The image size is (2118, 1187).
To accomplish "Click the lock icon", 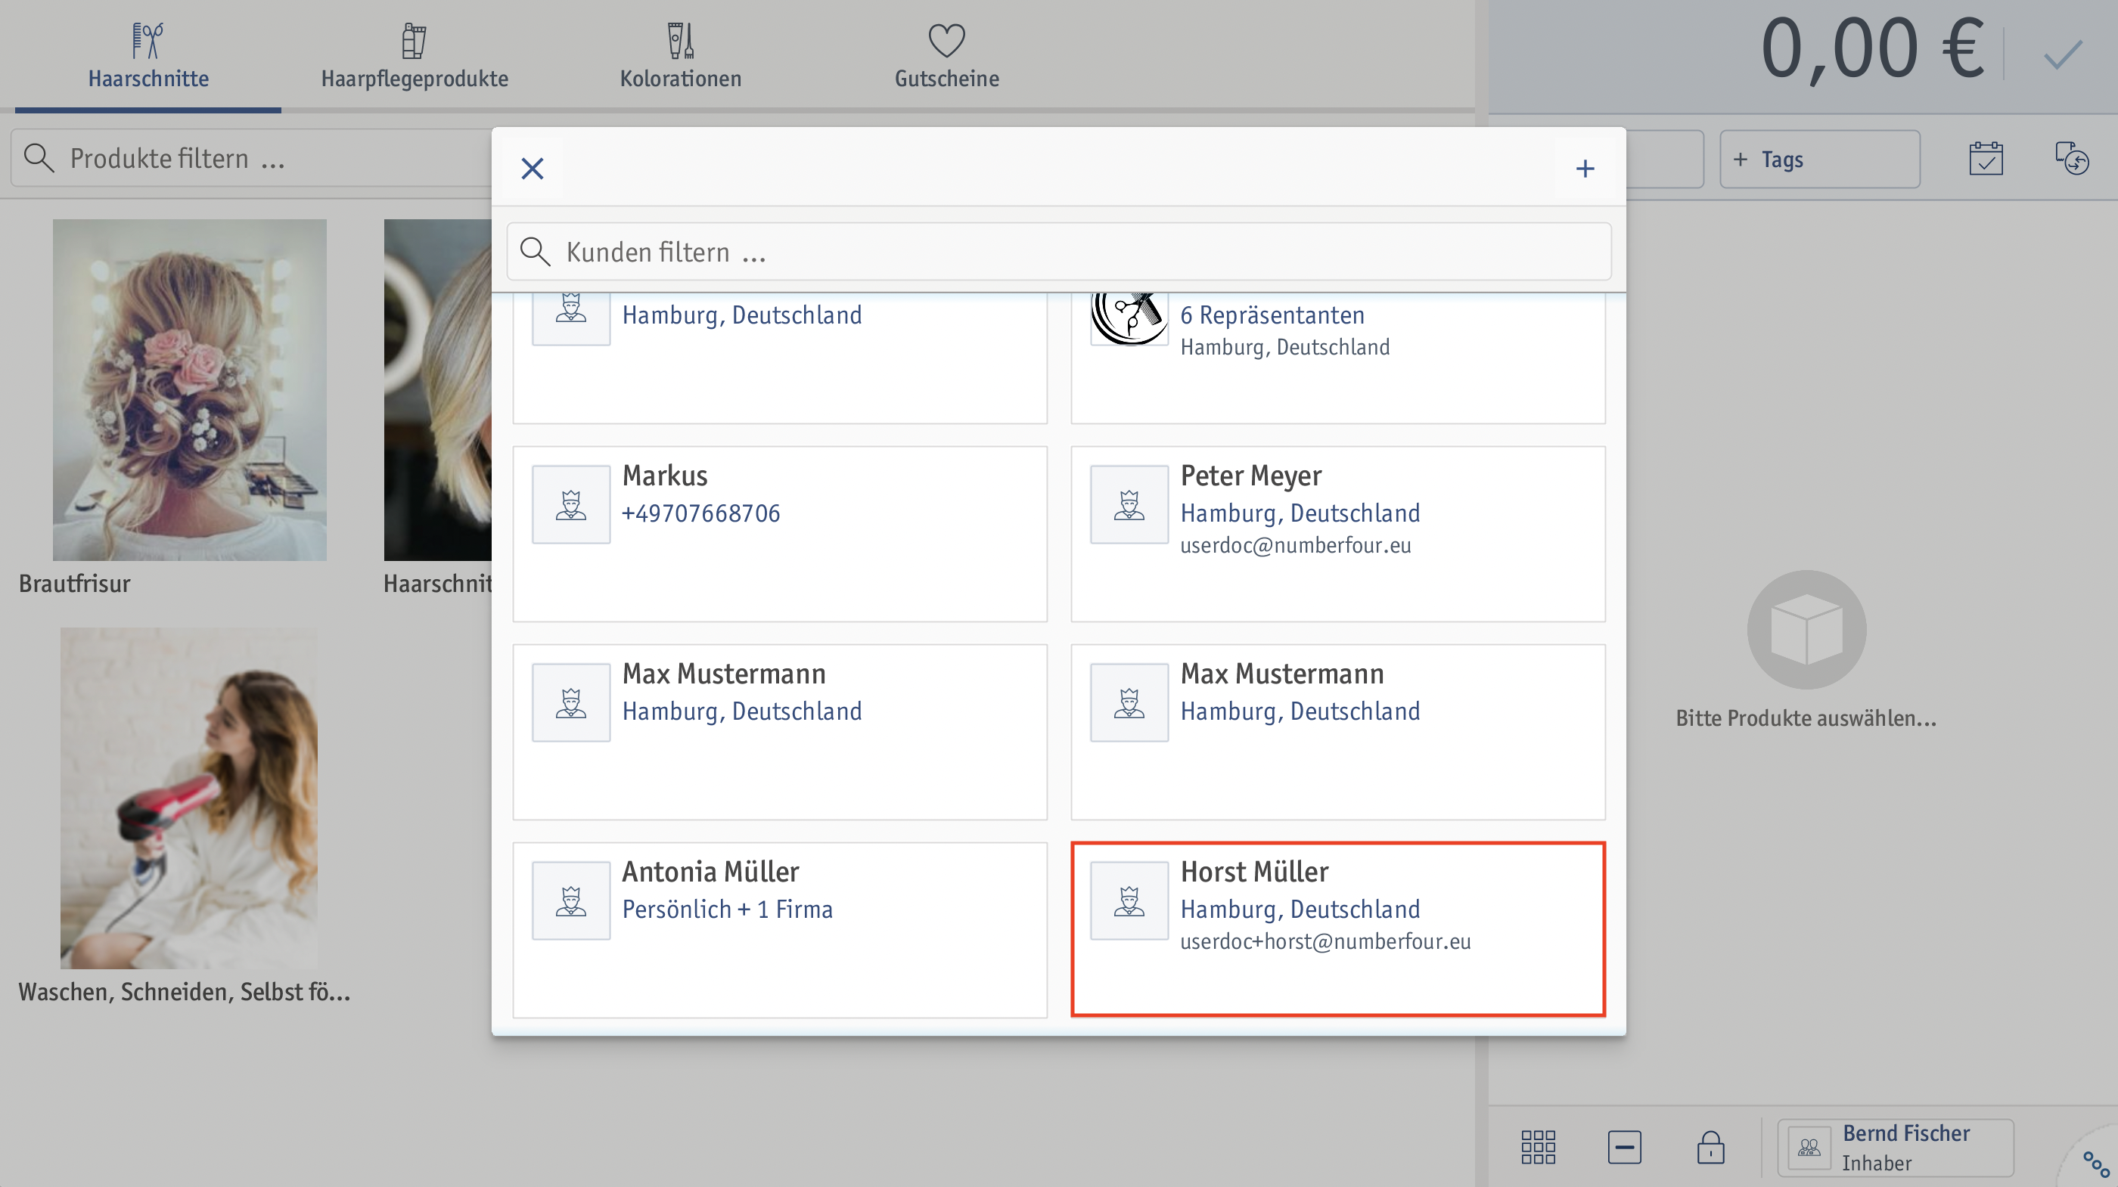I will tap(1710, 1147).
